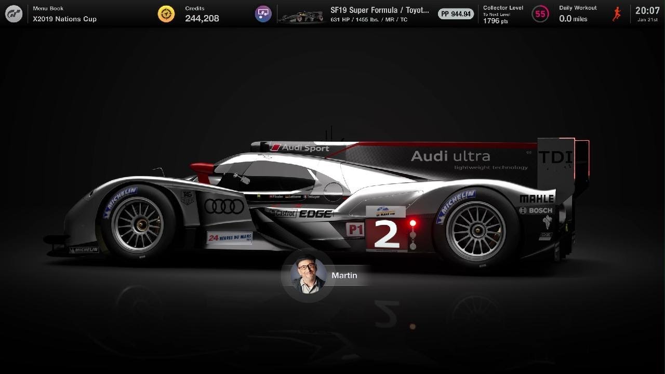Click the red running man icon
The image size is (665, 374).
point(617,14)
